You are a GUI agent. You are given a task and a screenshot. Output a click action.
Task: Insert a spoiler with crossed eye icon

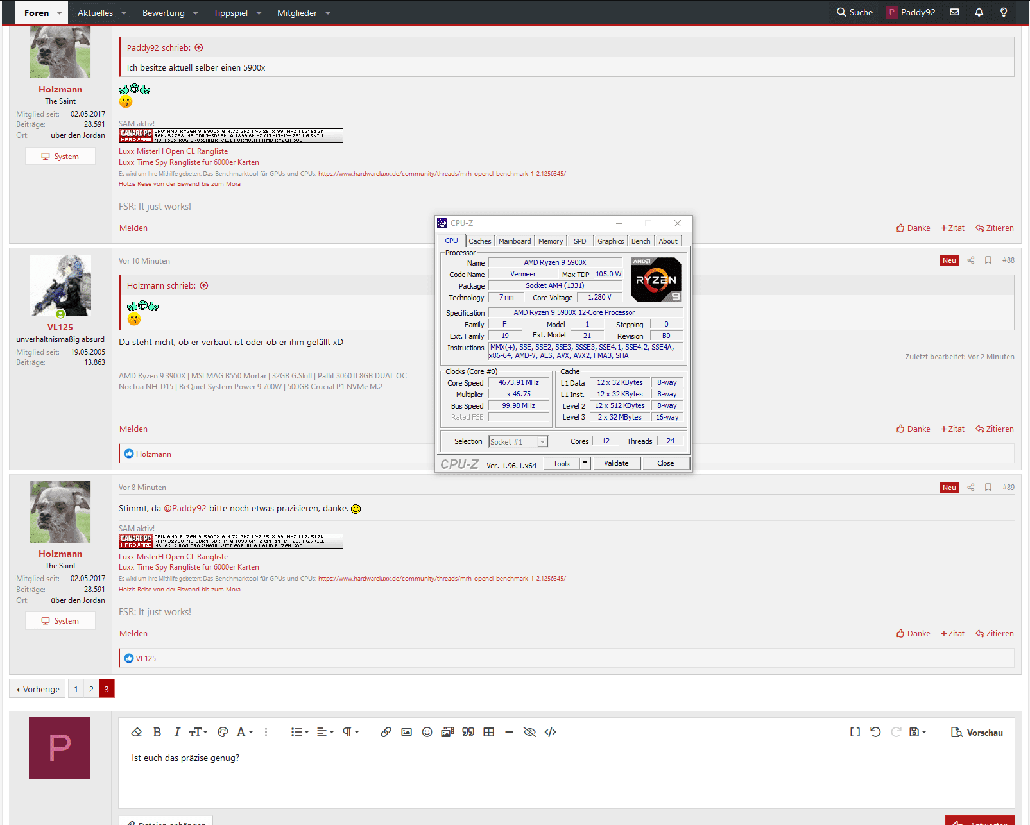tap(529, 732)
